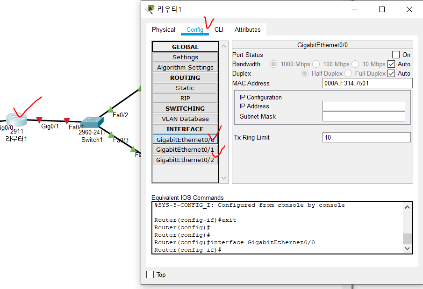Select Full Duplex option
The image size is (423, 289).
(x=348, y=73)
